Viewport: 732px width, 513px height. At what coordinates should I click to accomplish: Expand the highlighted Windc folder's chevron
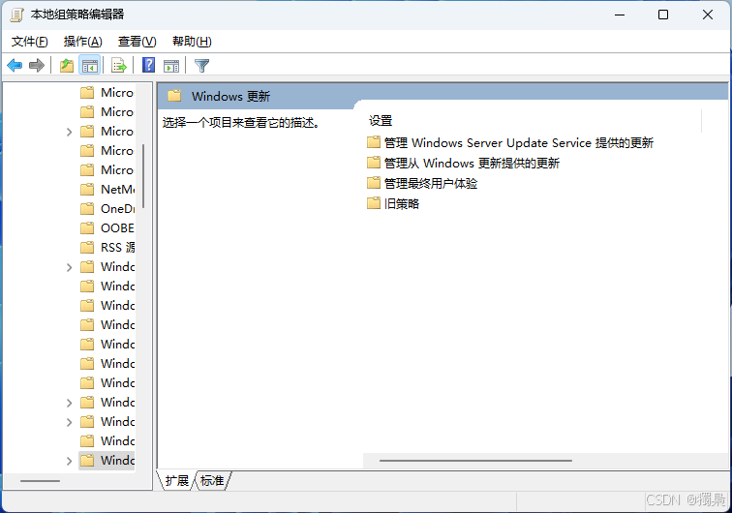(69, 461)
